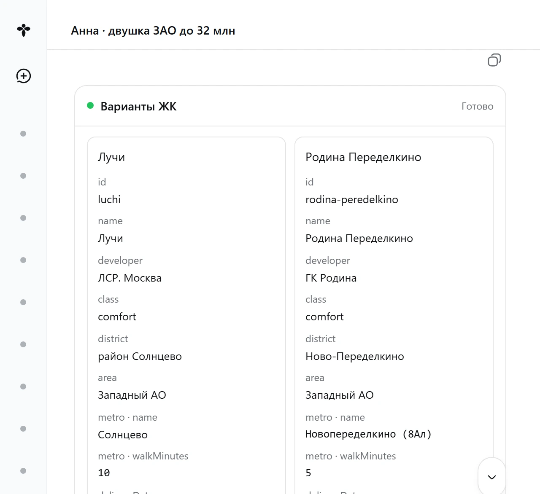The width and height of the screenshot is (540, 494).
Task: Click "comfort" class value in Родина Переделкино card
Action: pos(324,317)
